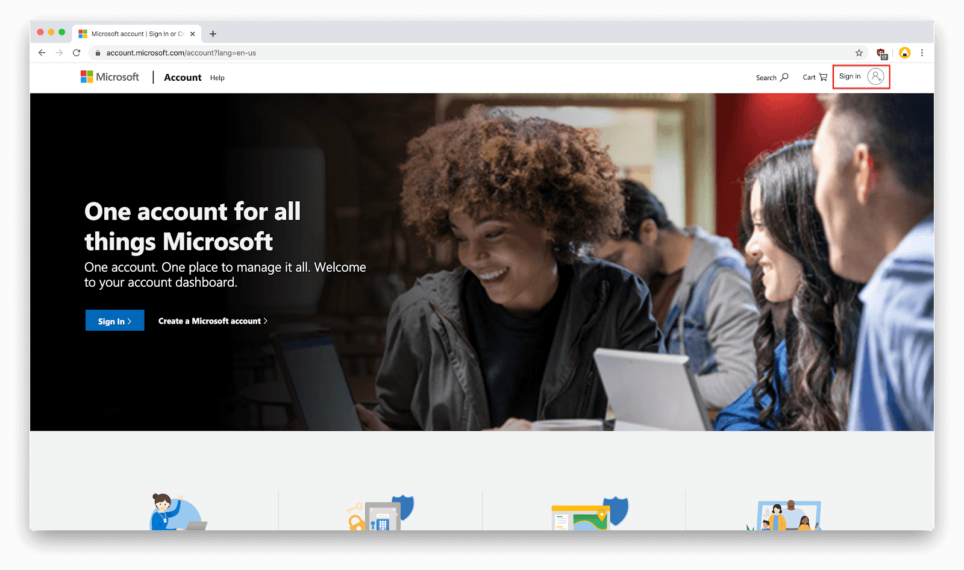Viewport: 964px width, 570px height.
Task: Click the browser forward arrow
Action: (x=59, y=53)
